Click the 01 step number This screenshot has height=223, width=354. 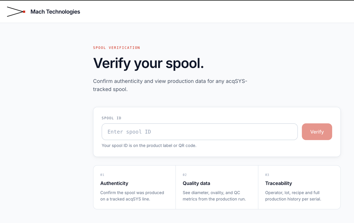pos(102,175)
